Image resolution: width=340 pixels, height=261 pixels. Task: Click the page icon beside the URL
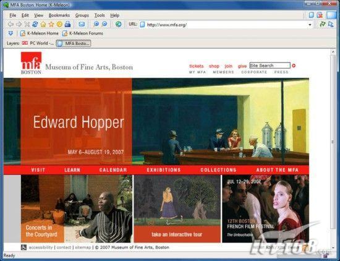142,25
